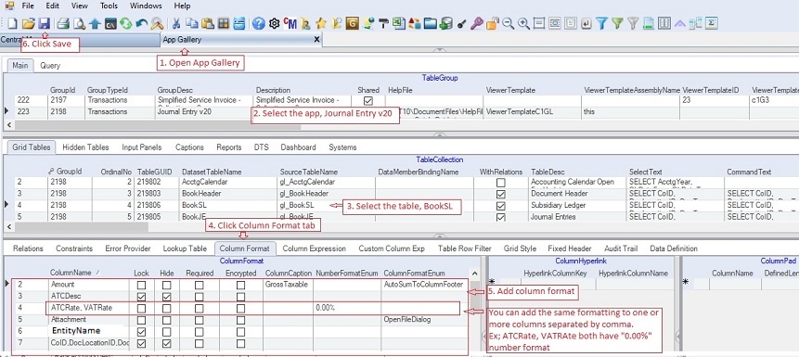Open the Audit Trail tab
799x357 pixels.
click(x=621, y=249)
